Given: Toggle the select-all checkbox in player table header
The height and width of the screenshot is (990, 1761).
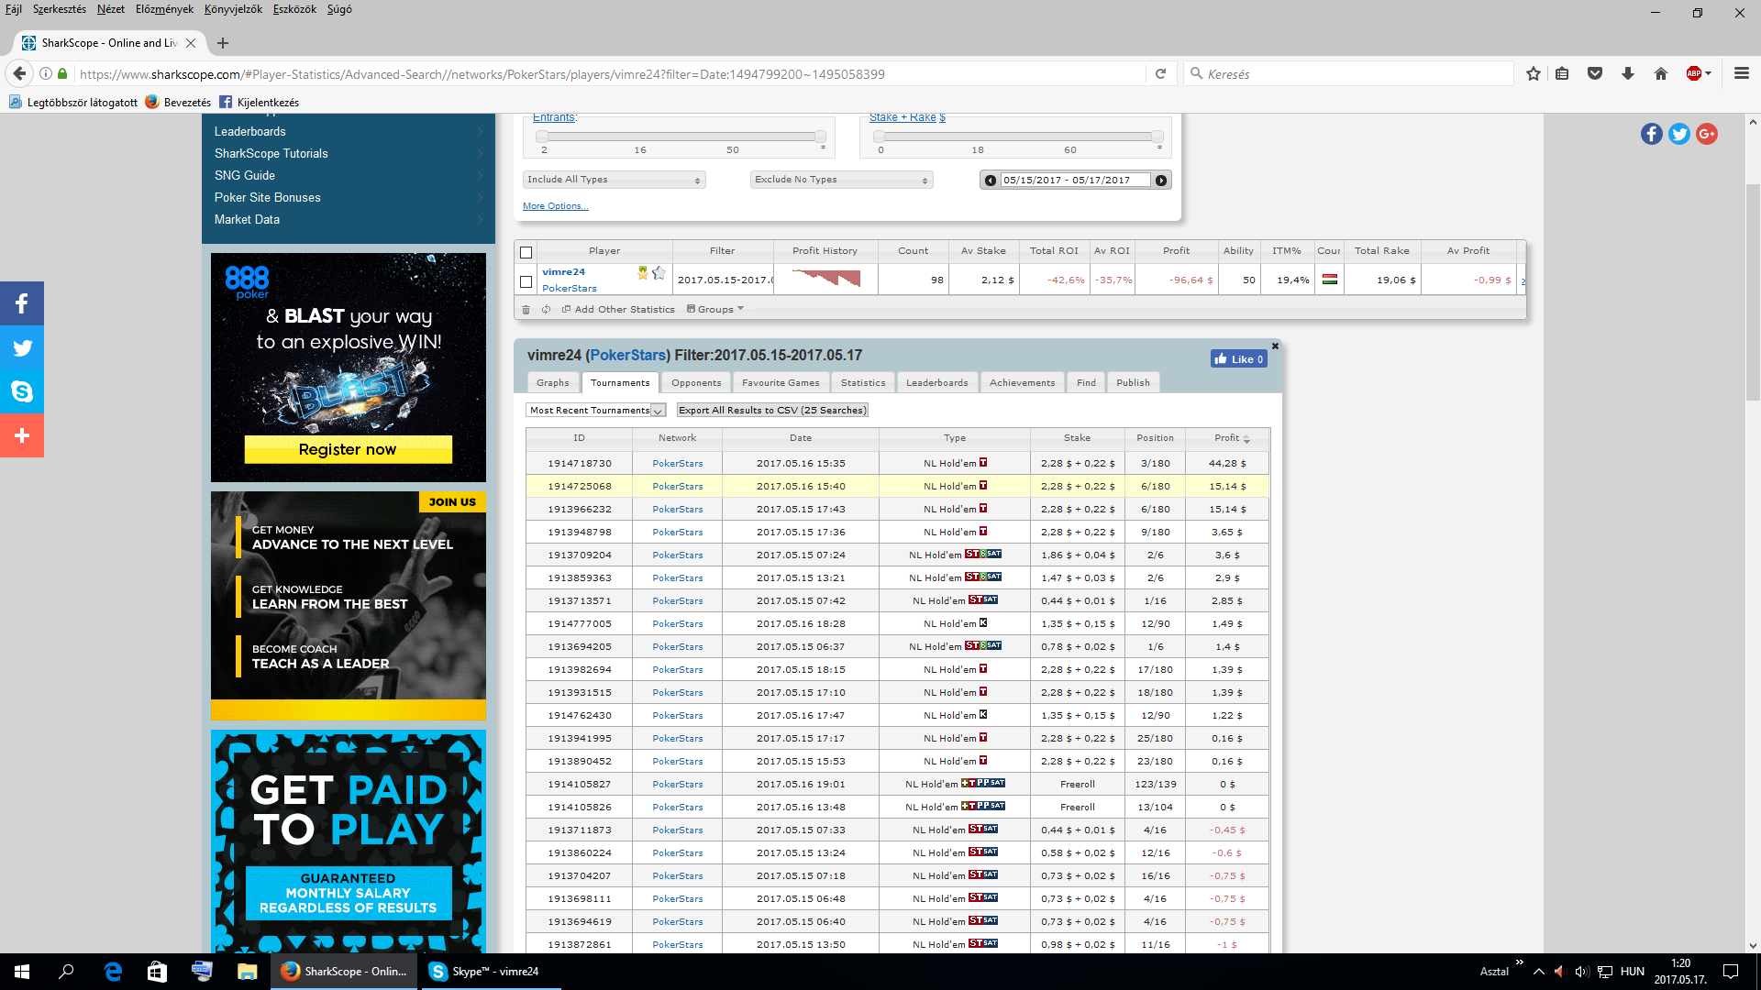Looking at the screenshot, I should coord(526,252).
